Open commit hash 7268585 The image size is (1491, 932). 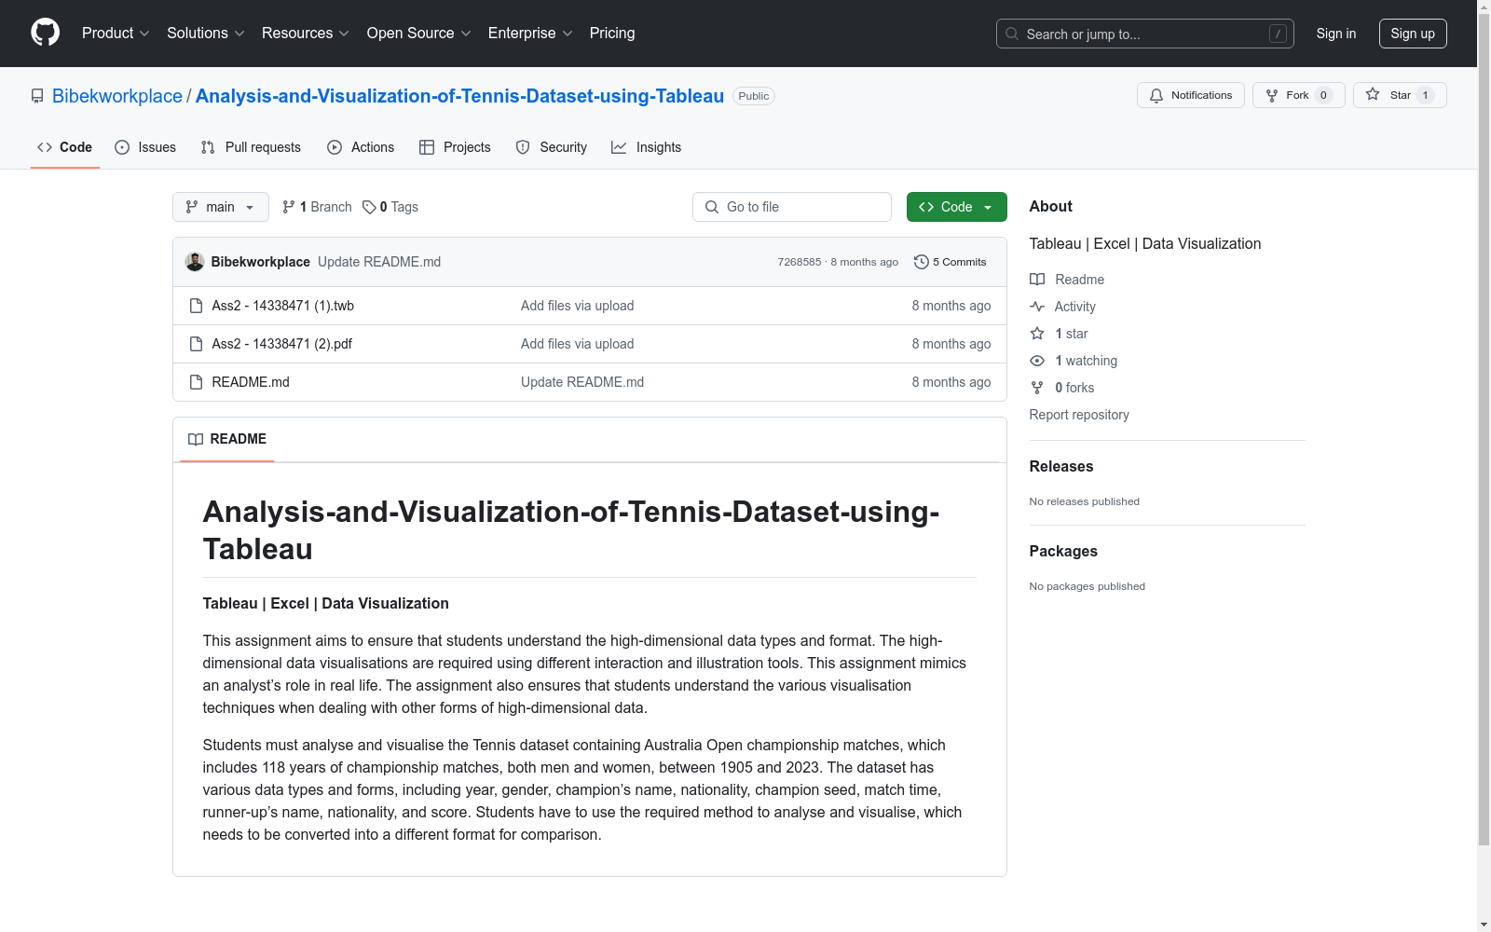(x=800, y=262)
